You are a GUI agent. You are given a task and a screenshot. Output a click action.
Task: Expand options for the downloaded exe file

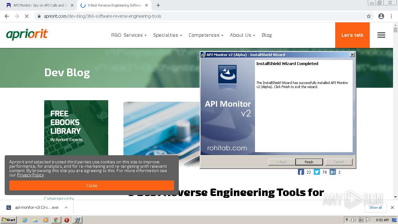(66, 208)
